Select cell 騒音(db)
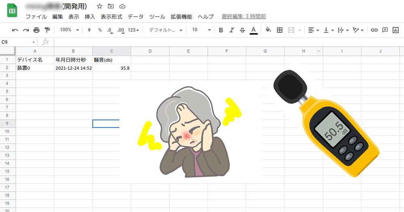Viewport: 404px width, 212px height. coord(112,60)
